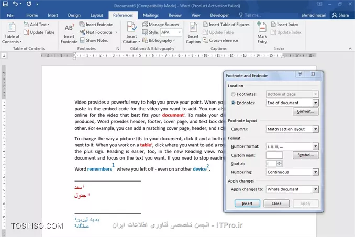Go to Next Footnote

pos(96,32)
